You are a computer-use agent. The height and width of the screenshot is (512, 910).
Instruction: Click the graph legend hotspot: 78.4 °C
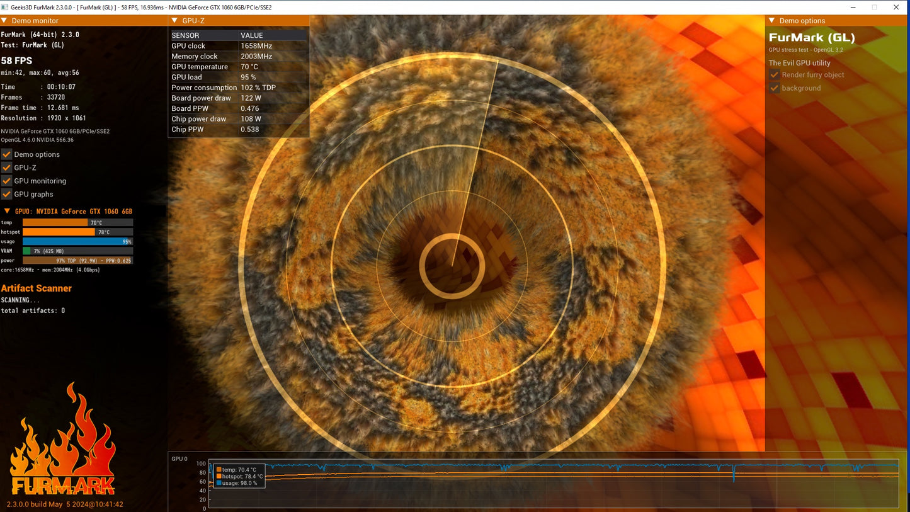click(x=239, y=477)
